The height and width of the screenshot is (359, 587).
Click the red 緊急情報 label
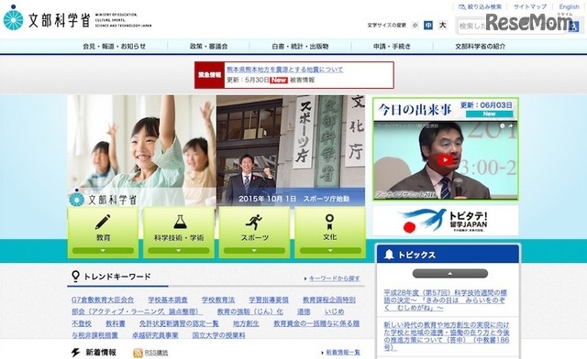[x=210, y=75]
